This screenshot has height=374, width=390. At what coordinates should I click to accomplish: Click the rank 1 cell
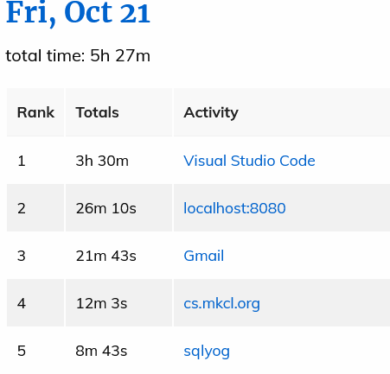[x=35, y=161]
